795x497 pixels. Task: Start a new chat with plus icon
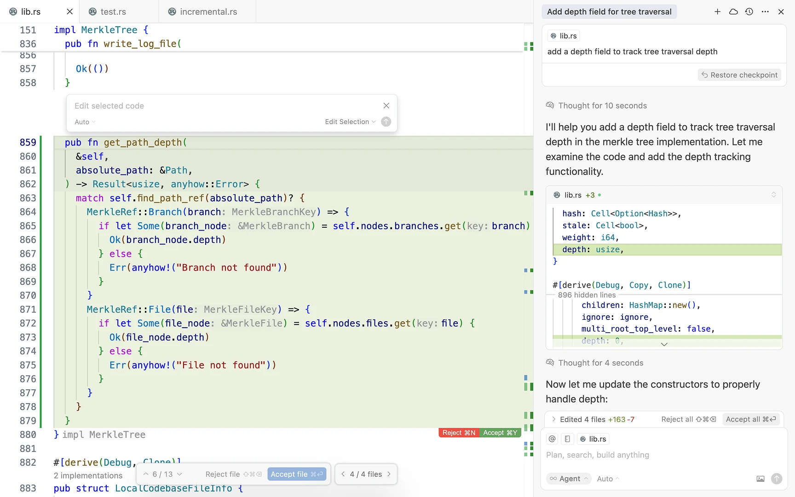tap(717, 12)
